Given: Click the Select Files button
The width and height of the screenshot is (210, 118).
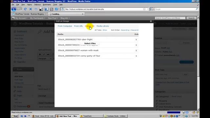Looking at the screenshot, I should pyautogui.click(x=90, y=44).
